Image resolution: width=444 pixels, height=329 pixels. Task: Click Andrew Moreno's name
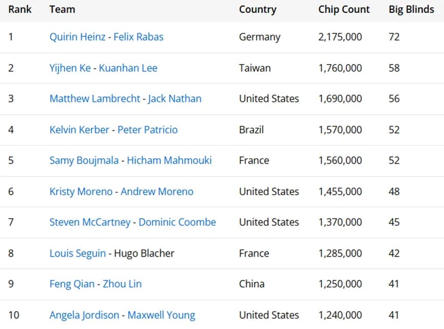point(157,192)
